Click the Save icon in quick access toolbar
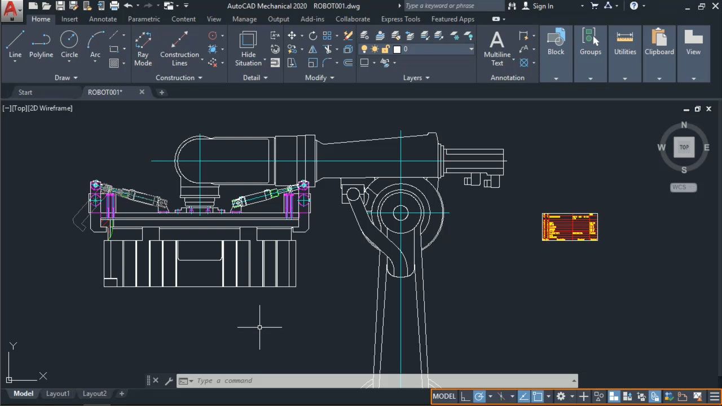 pyautogui.click(x=60, y=6)
